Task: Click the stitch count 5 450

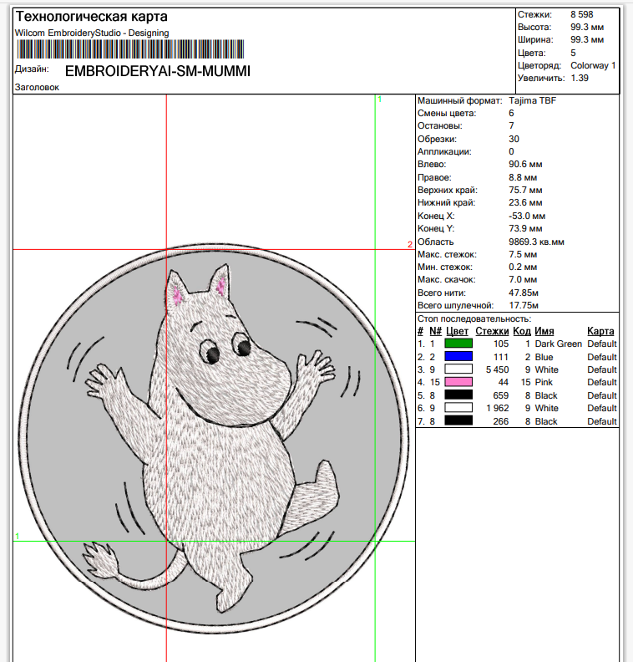Action: click(497, 369)
